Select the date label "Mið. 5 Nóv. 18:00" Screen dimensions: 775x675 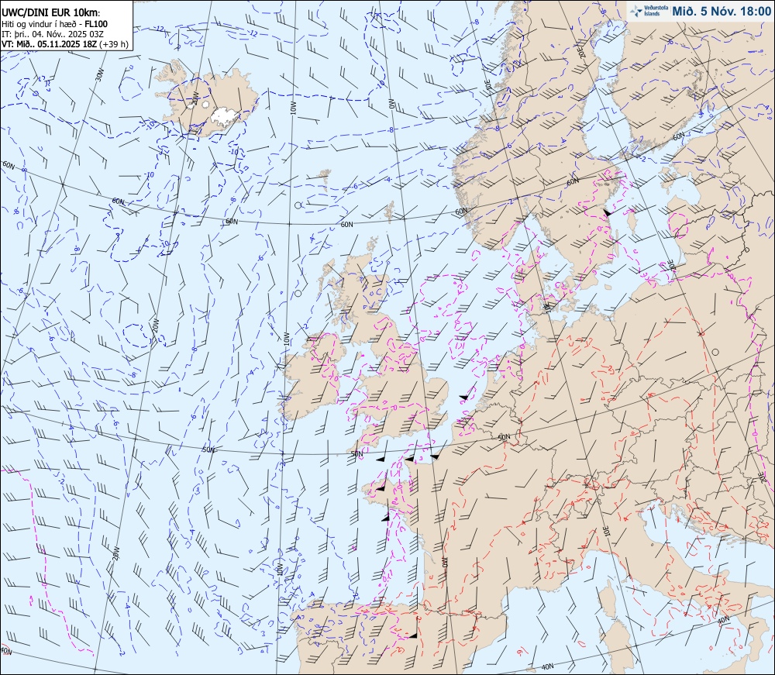pos(721,12)
